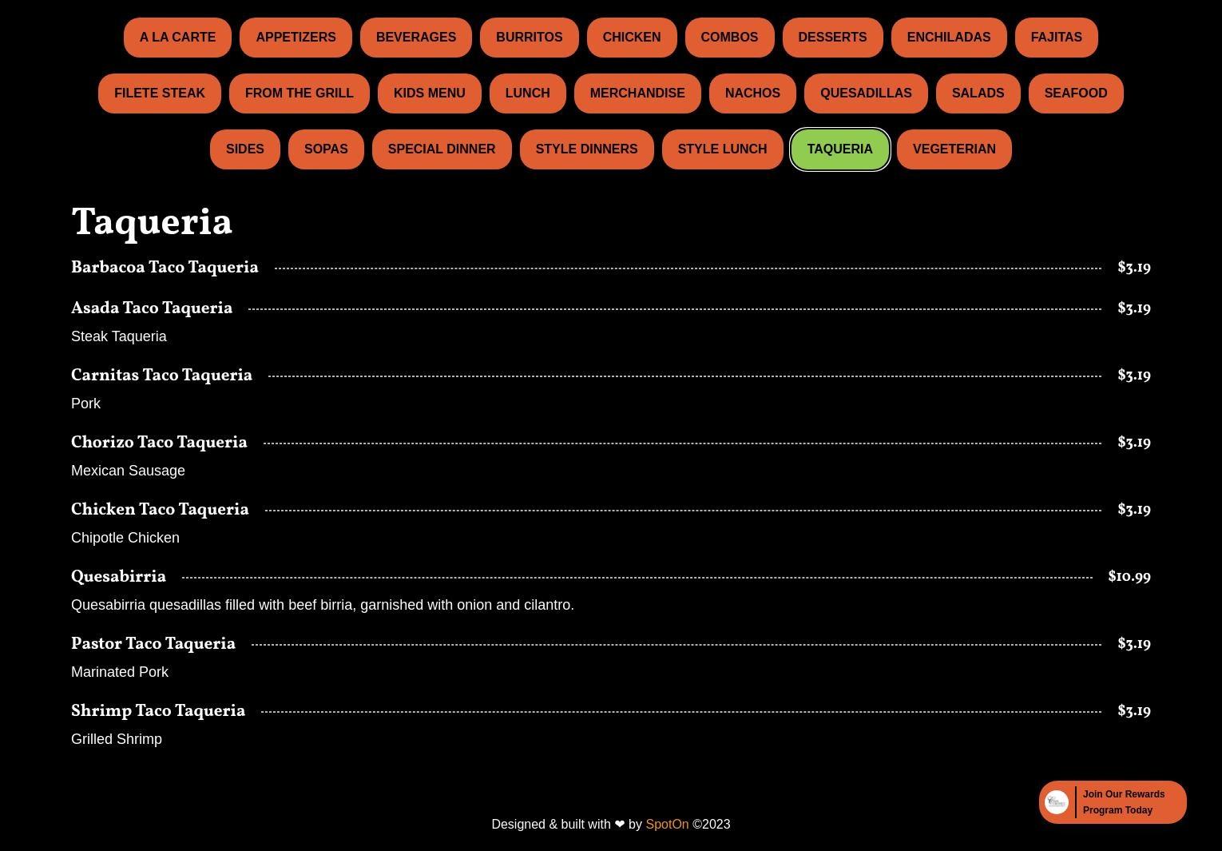Select the Filete Steak category
The width and height of the screenshot is (1222, 851).
click(x=160, y=93)
